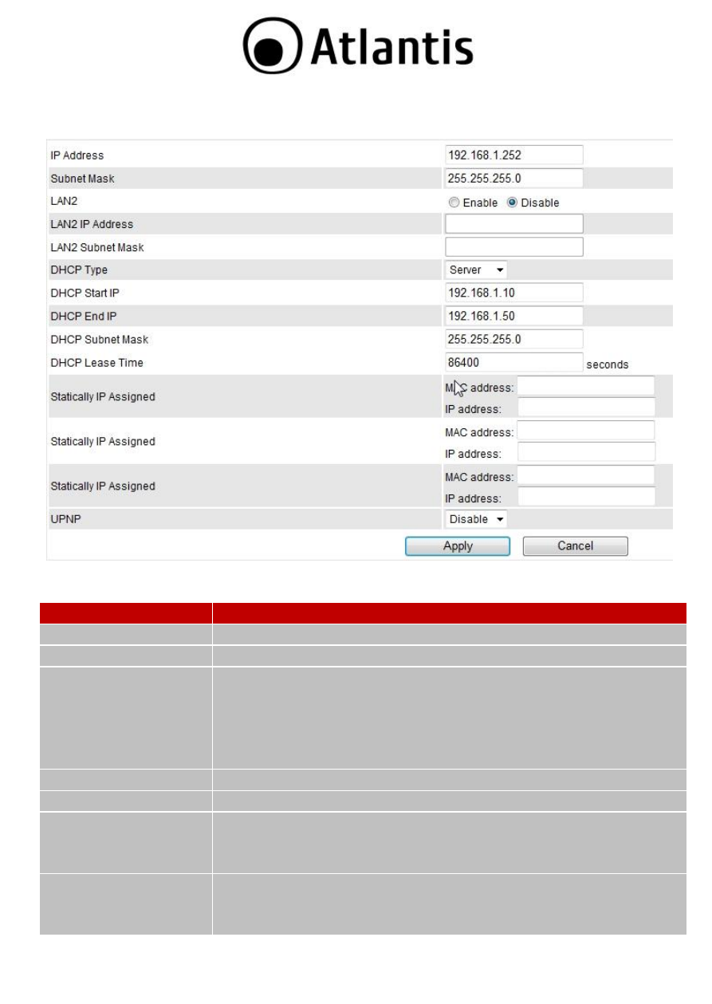Image resolution: width=712 pixels, height=1004 pixels.
Task: Open the DHCP Type dropdown
Action: 476,270
